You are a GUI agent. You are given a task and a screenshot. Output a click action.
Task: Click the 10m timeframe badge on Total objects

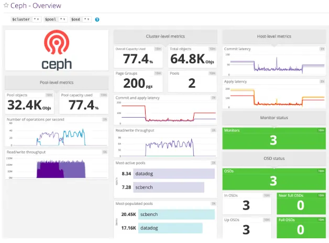point(212,49)
